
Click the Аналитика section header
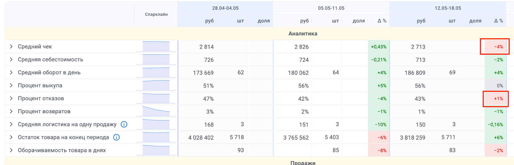click(x=303, y=33)
